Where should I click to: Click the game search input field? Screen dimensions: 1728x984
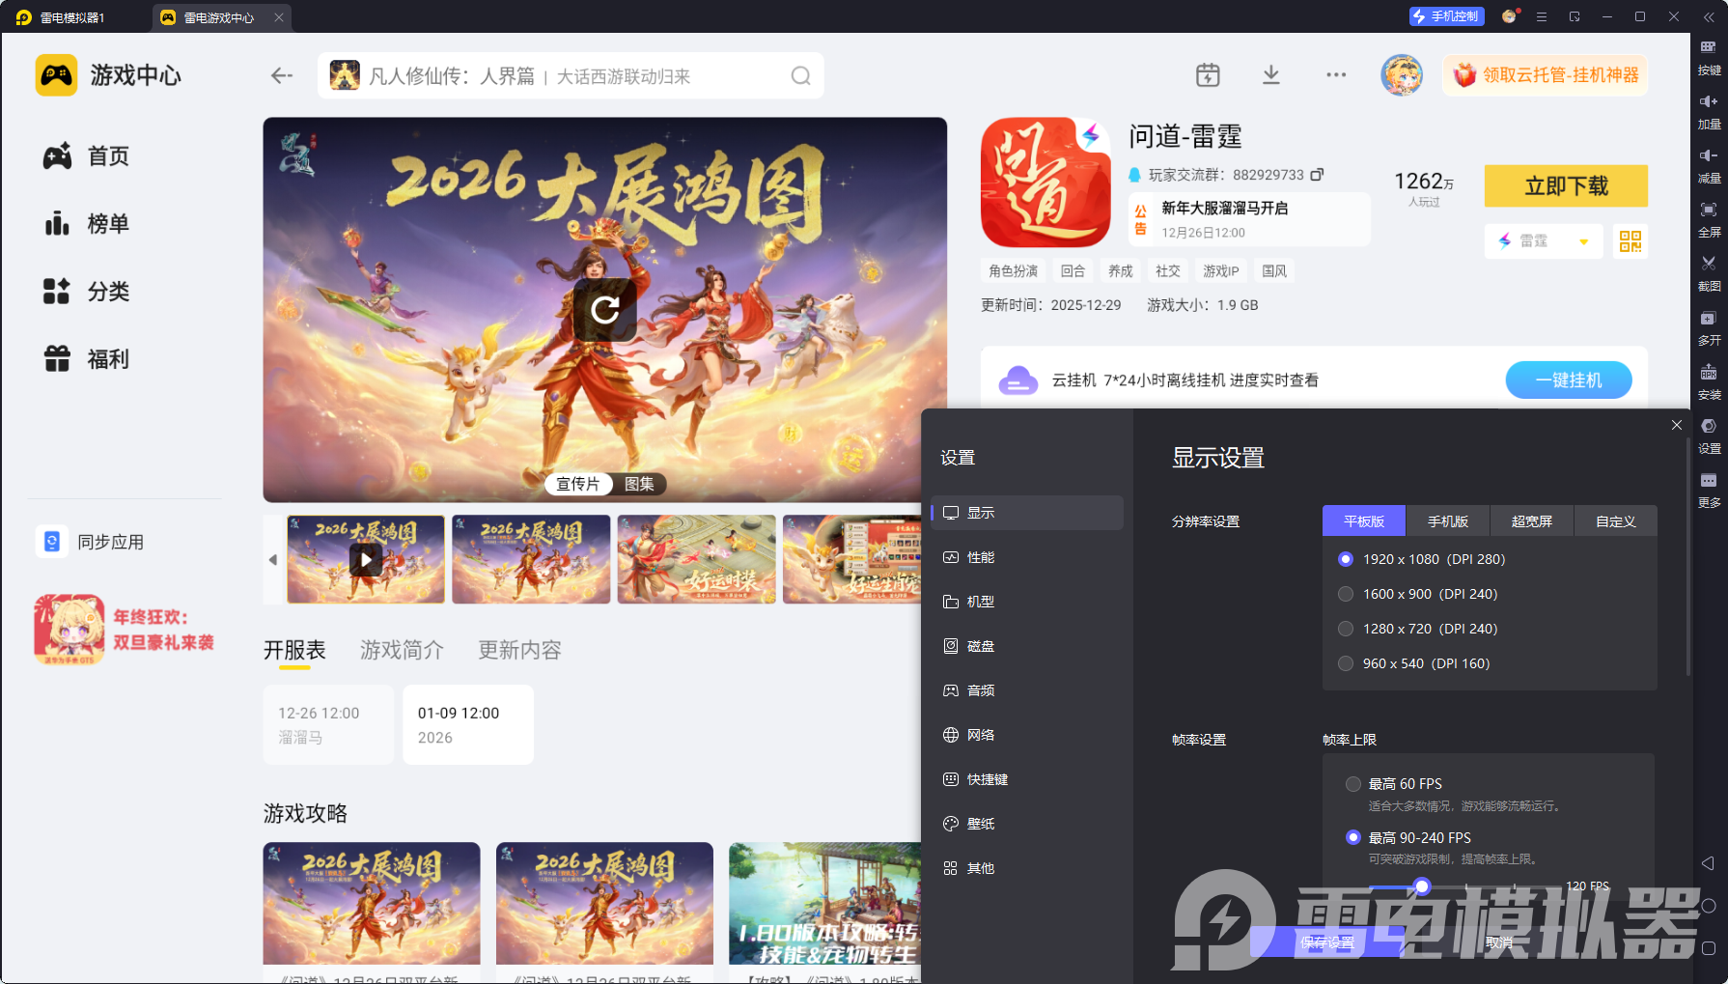click(571, 76)
